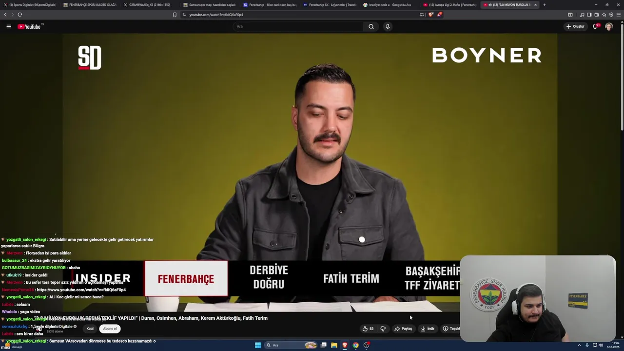The image size is (624, 351).
Task: Go back with browser back arrow
Action: (5, 15)
